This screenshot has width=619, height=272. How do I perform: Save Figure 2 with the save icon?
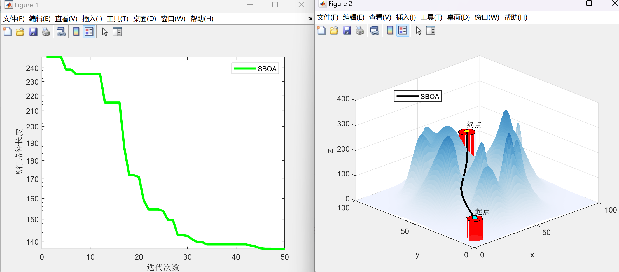[x=347, y=30]
